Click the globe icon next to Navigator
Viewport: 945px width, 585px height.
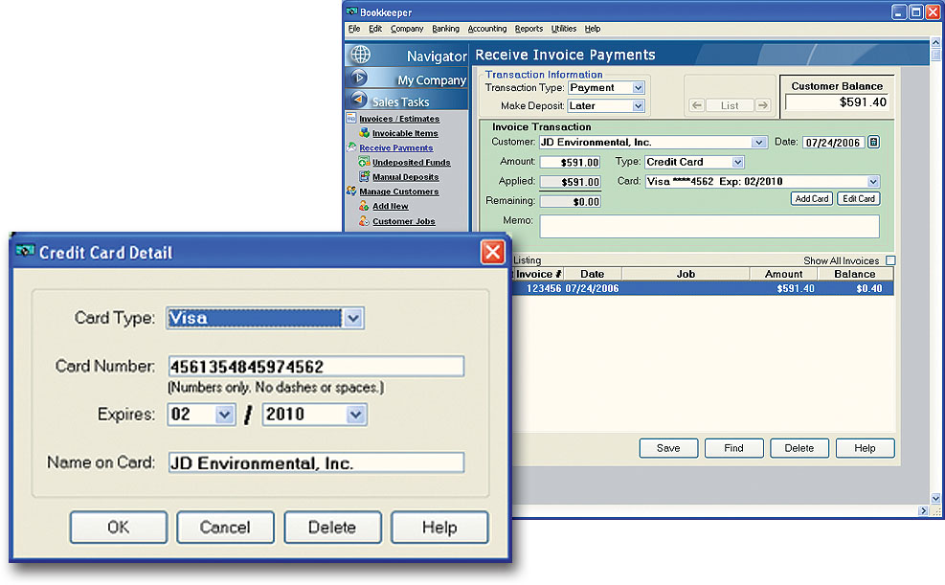tap(360, 55)
